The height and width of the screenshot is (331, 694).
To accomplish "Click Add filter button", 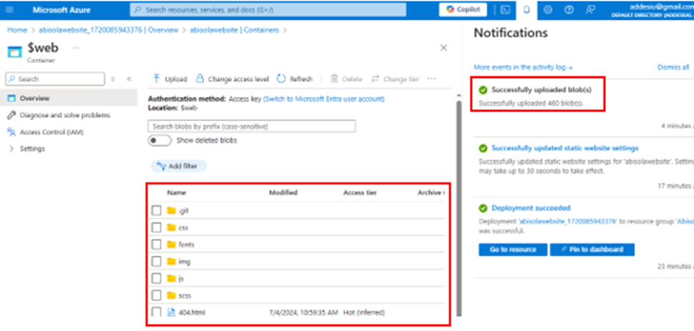I will point(179,166).
